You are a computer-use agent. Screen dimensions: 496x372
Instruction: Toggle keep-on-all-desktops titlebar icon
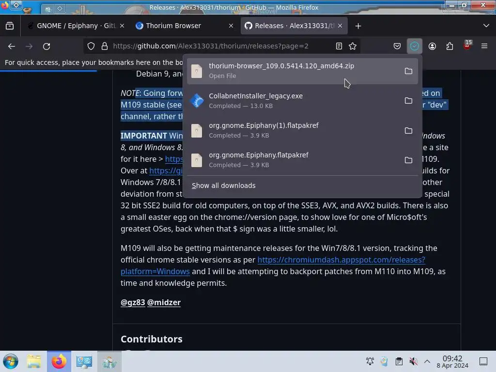[x=16, y=5]
